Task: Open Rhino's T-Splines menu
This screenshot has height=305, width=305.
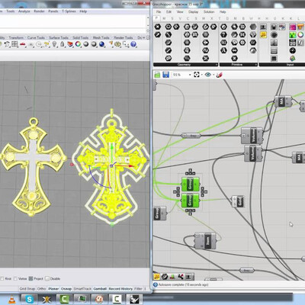Action: coord(69,11)
